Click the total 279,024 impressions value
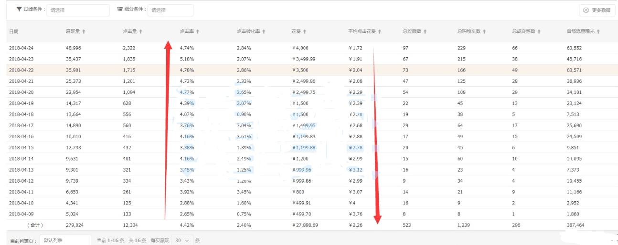 pos(75,225)
